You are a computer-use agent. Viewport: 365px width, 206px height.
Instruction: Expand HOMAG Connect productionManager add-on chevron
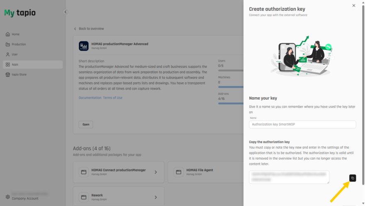(x=156, y=172)
